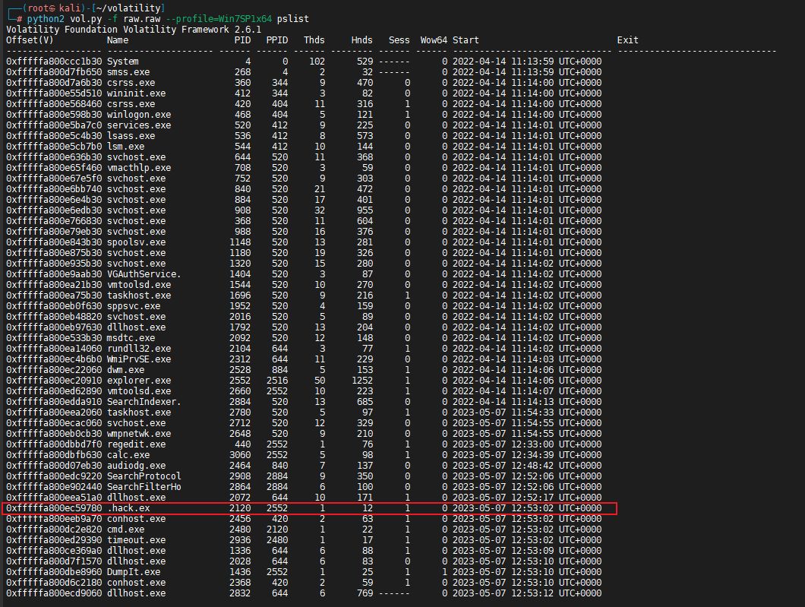Image resolution: width=805 pixels, height=607 pixels.
Task: Click the 'cmd.exe' process name
Action: pos(126,530)
